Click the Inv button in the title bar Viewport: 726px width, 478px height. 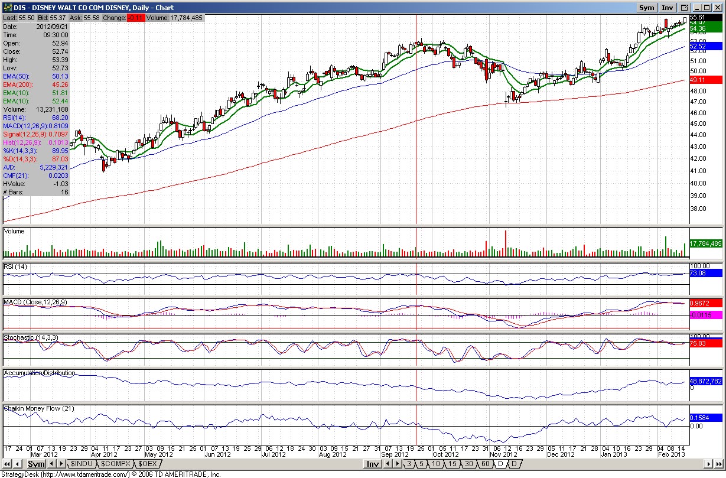[668, 8]
